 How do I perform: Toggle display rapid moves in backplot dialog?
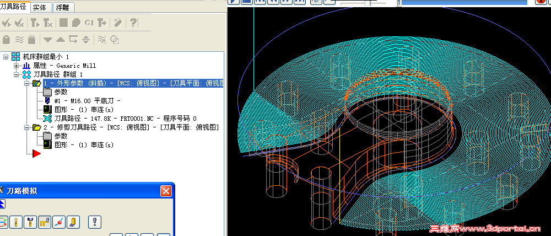pos(45,222)
